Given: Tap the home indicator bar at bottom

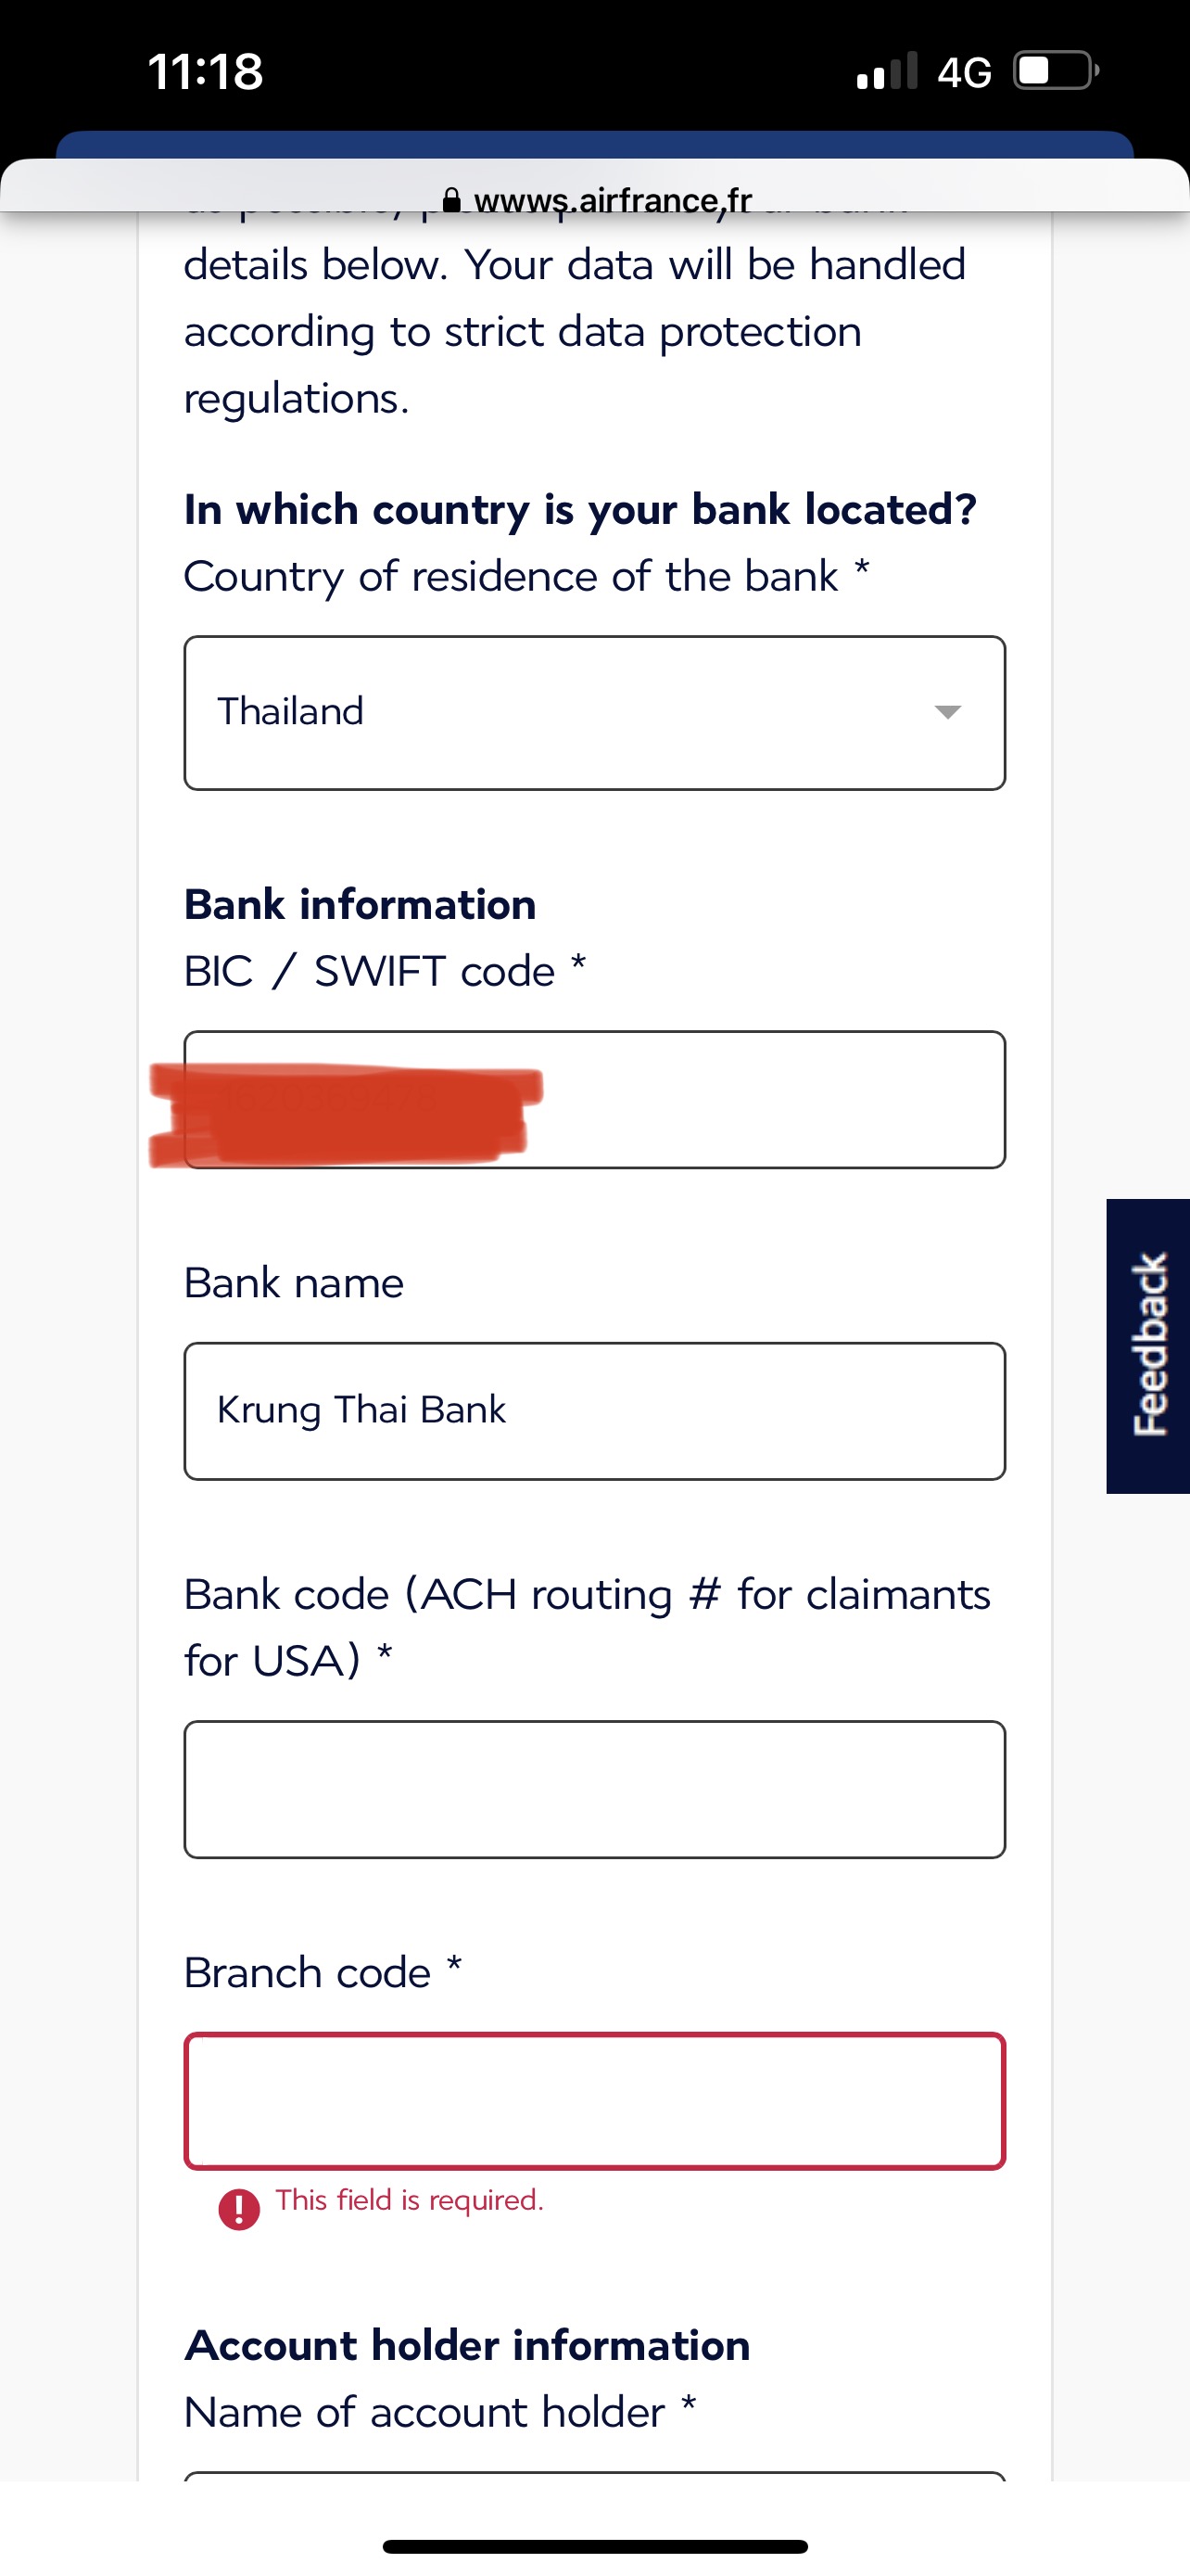Looking at the screenshot, I should coord(594,2546).
